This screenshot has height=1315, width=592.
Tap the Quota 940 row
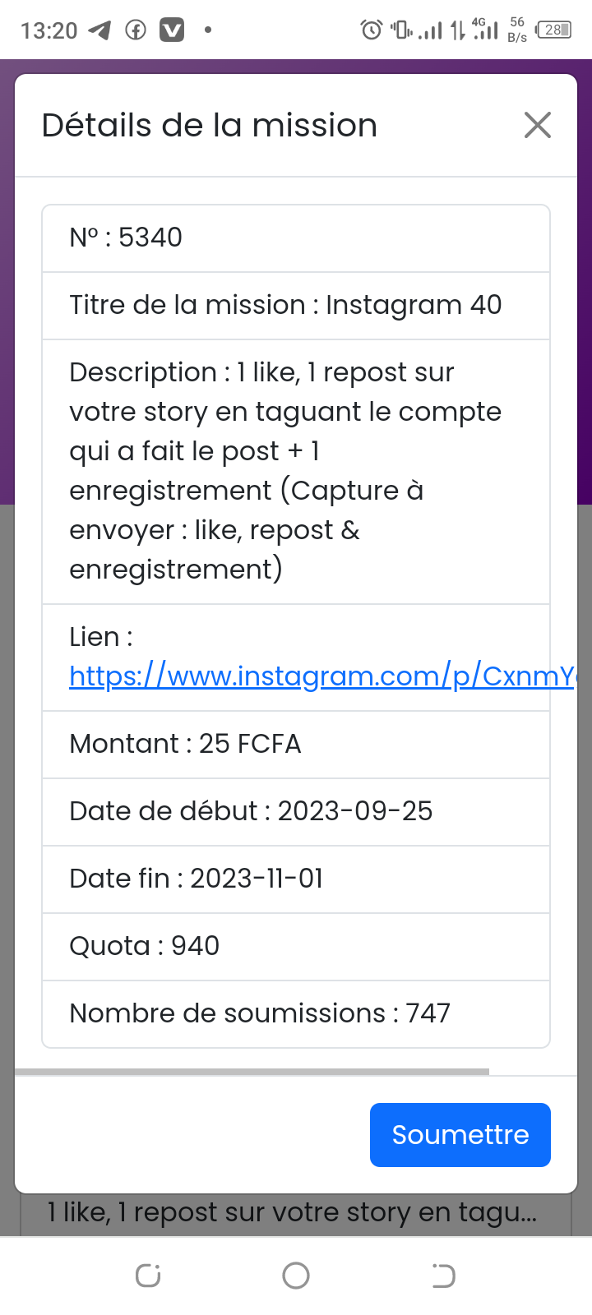(296, 947)
